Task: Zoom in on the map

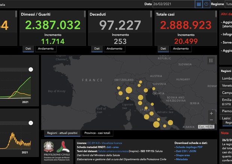Action: tap(211, 113)
